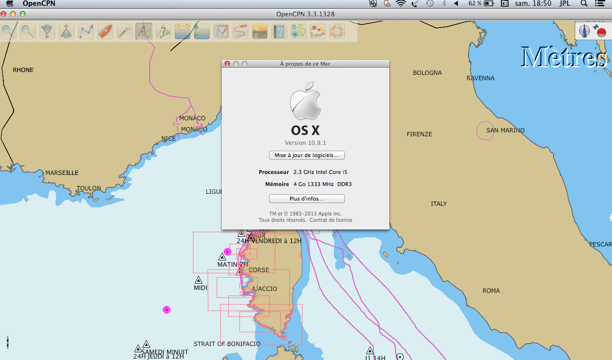Click the windsock plugin toolbar icon
Image resolution: width=612 pixels, height=360 pixels.
(x=318, y=32)
